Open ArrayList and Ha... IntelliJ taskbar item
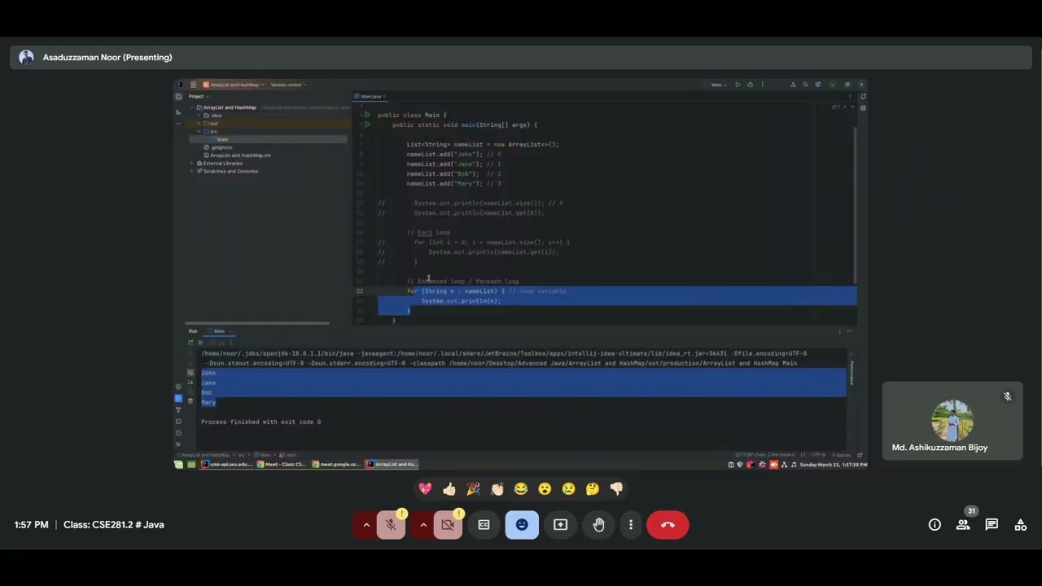Image resolution: width=1042 pixels, height=586 pixels. 392,464
